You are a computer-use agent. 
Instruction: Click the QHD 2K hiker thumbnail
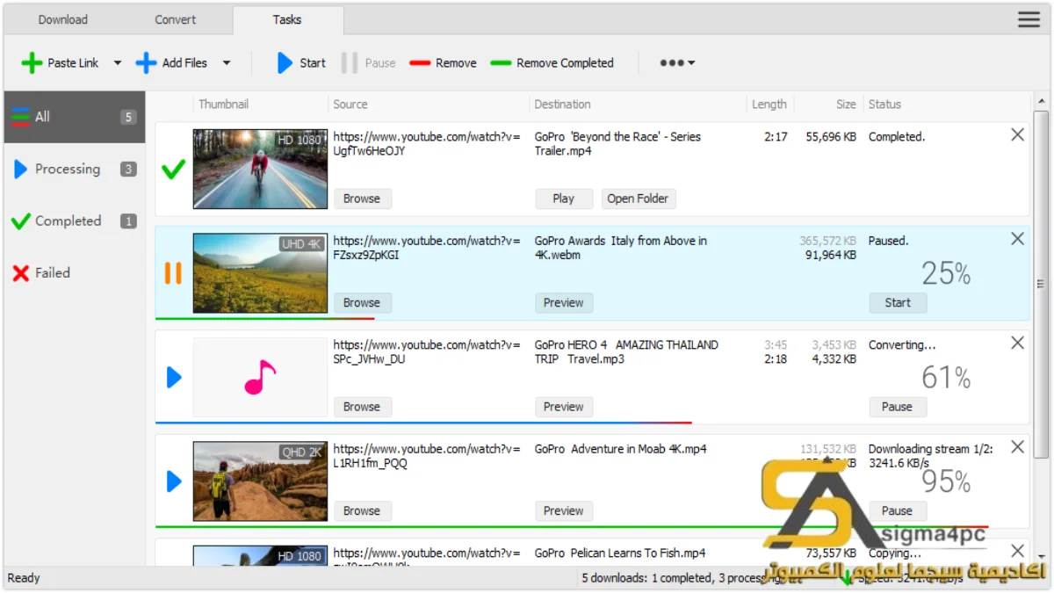point(260,481)
